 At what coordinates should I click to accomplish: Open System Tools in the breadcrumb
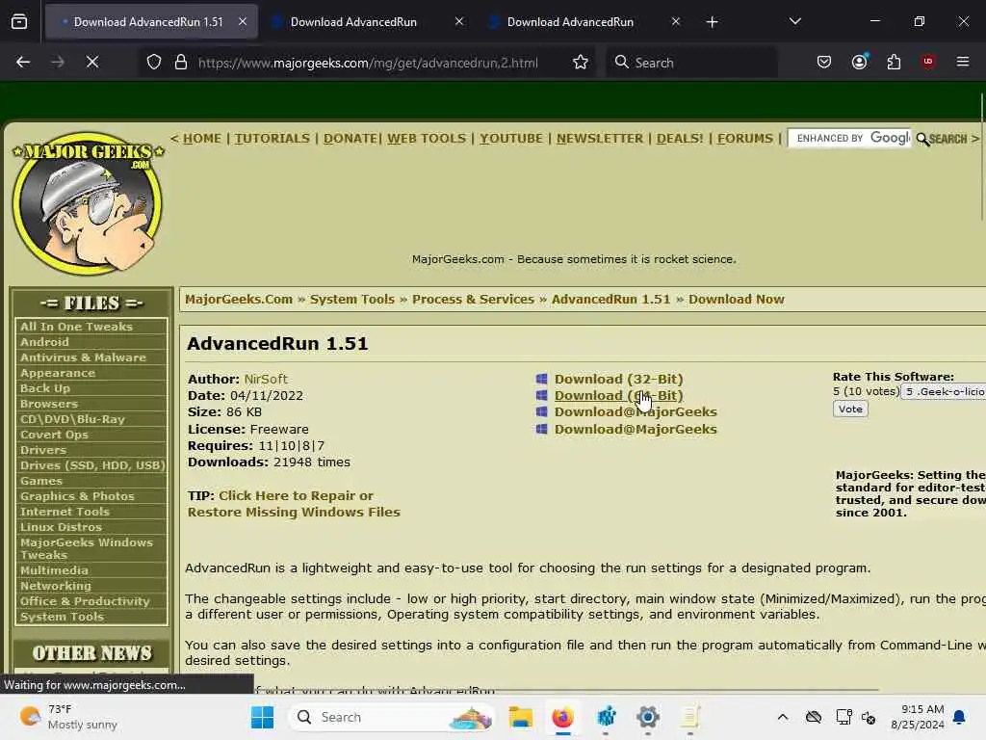click(352, 299)
